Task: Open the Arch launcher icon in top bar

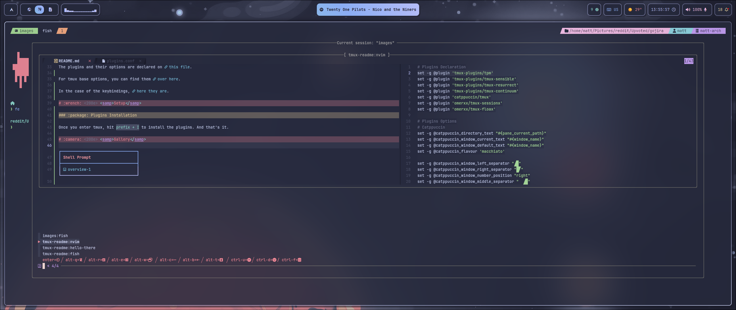Action: click(x=11, y=9)
